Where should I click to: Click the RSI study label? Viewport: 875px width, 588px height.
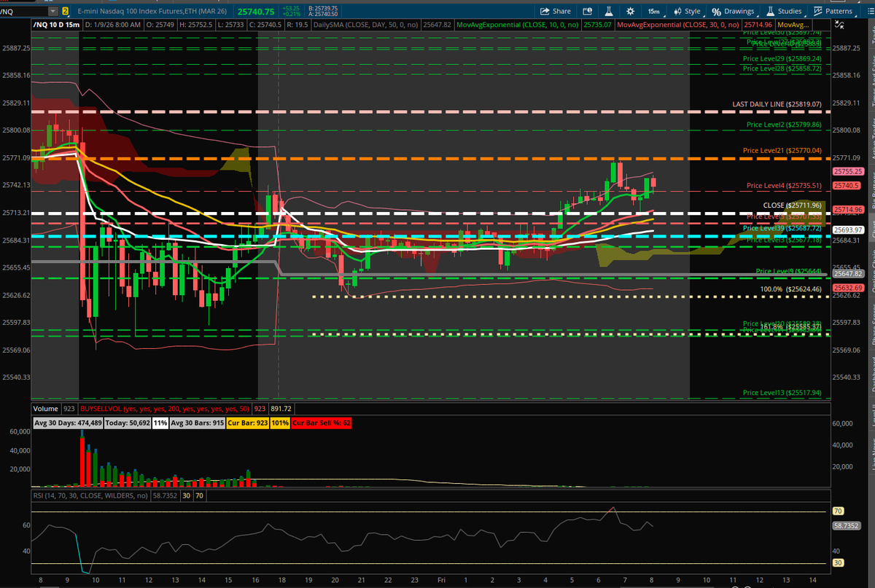click(93, 495)
